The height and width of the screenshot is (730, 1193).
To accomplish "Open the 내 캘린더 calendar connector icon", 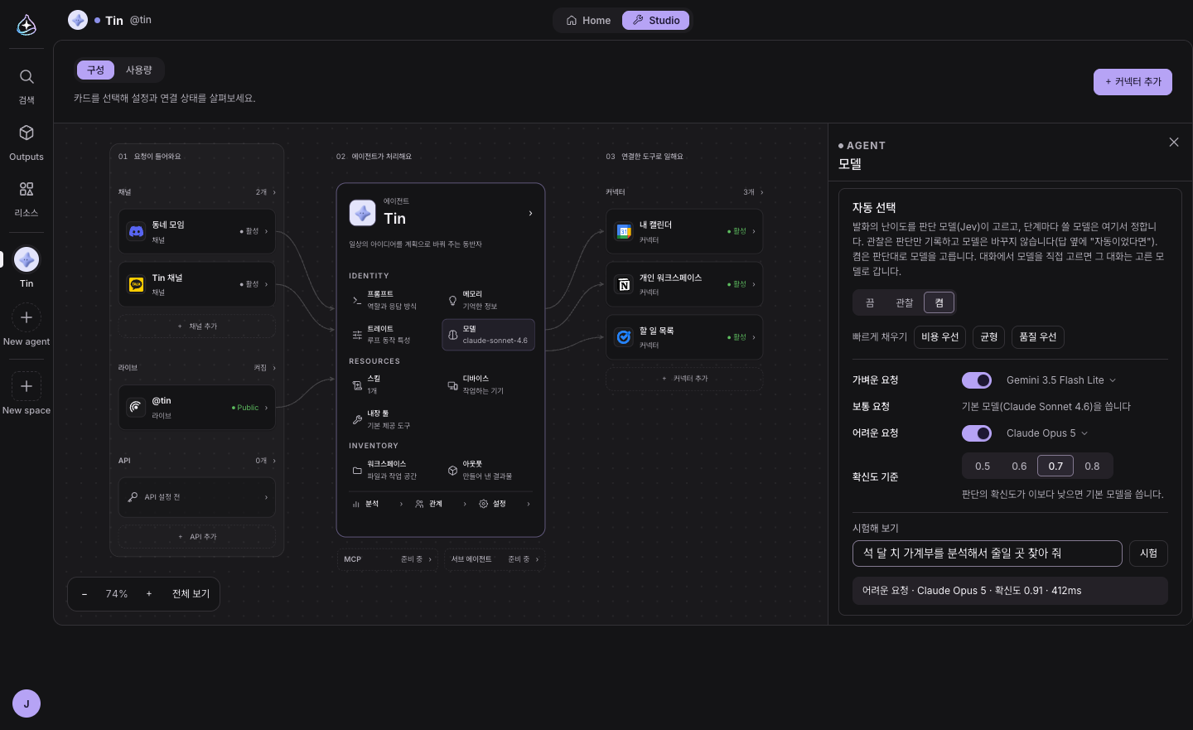I will [x=624, y=232].
